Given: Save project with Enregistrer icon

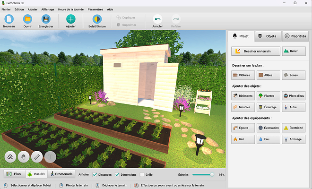Looking at the screenshot, I should click(x=46, y=19).
